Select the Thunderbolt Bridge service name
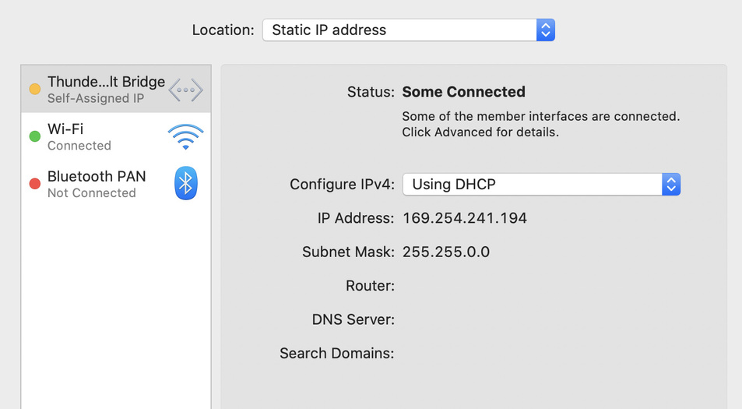The height and width of the screenshot is (409, 742). point(106,82)
